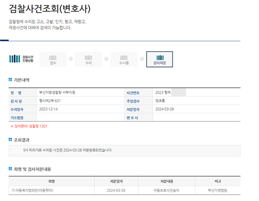Image resolution: width=259 pixels, height=201 pixels.
Task: Click the 사건번호 value 2023 형제
Action: coord(163,92)
